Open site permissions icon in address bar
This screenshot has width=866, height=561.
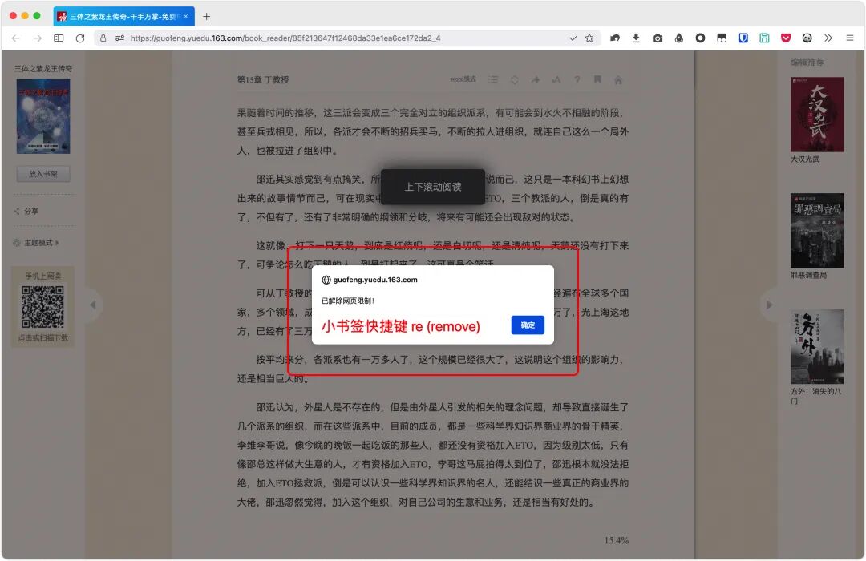tap(119, 38)
